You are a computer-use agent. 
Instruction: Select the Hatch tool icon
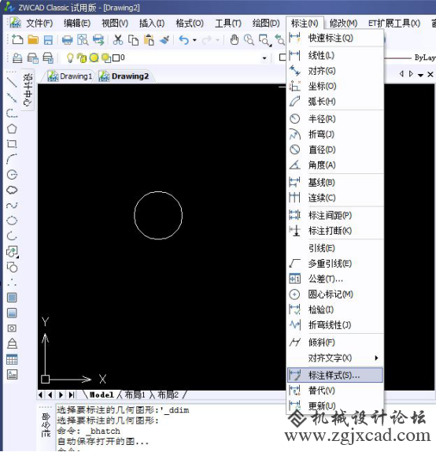(x=12, y=297)
